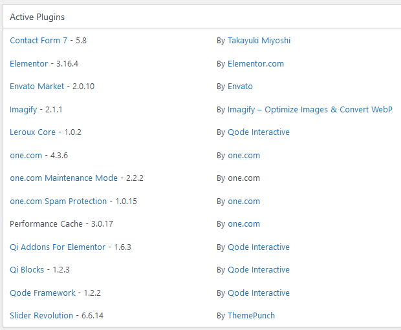The image size is (401, 330).
Task: Visit the ThemePunch author link
Action: coord(251,316)
